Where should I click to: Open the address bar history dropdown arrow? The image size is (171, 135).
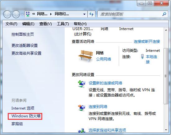[84, 14]
